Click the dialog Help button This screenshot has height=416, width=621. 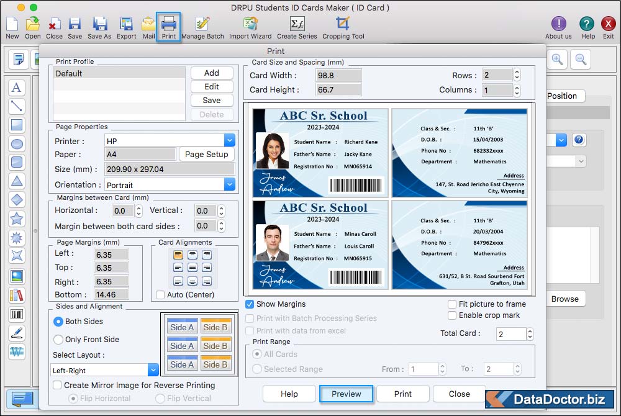pyautogui.click(x=289, y=394)
